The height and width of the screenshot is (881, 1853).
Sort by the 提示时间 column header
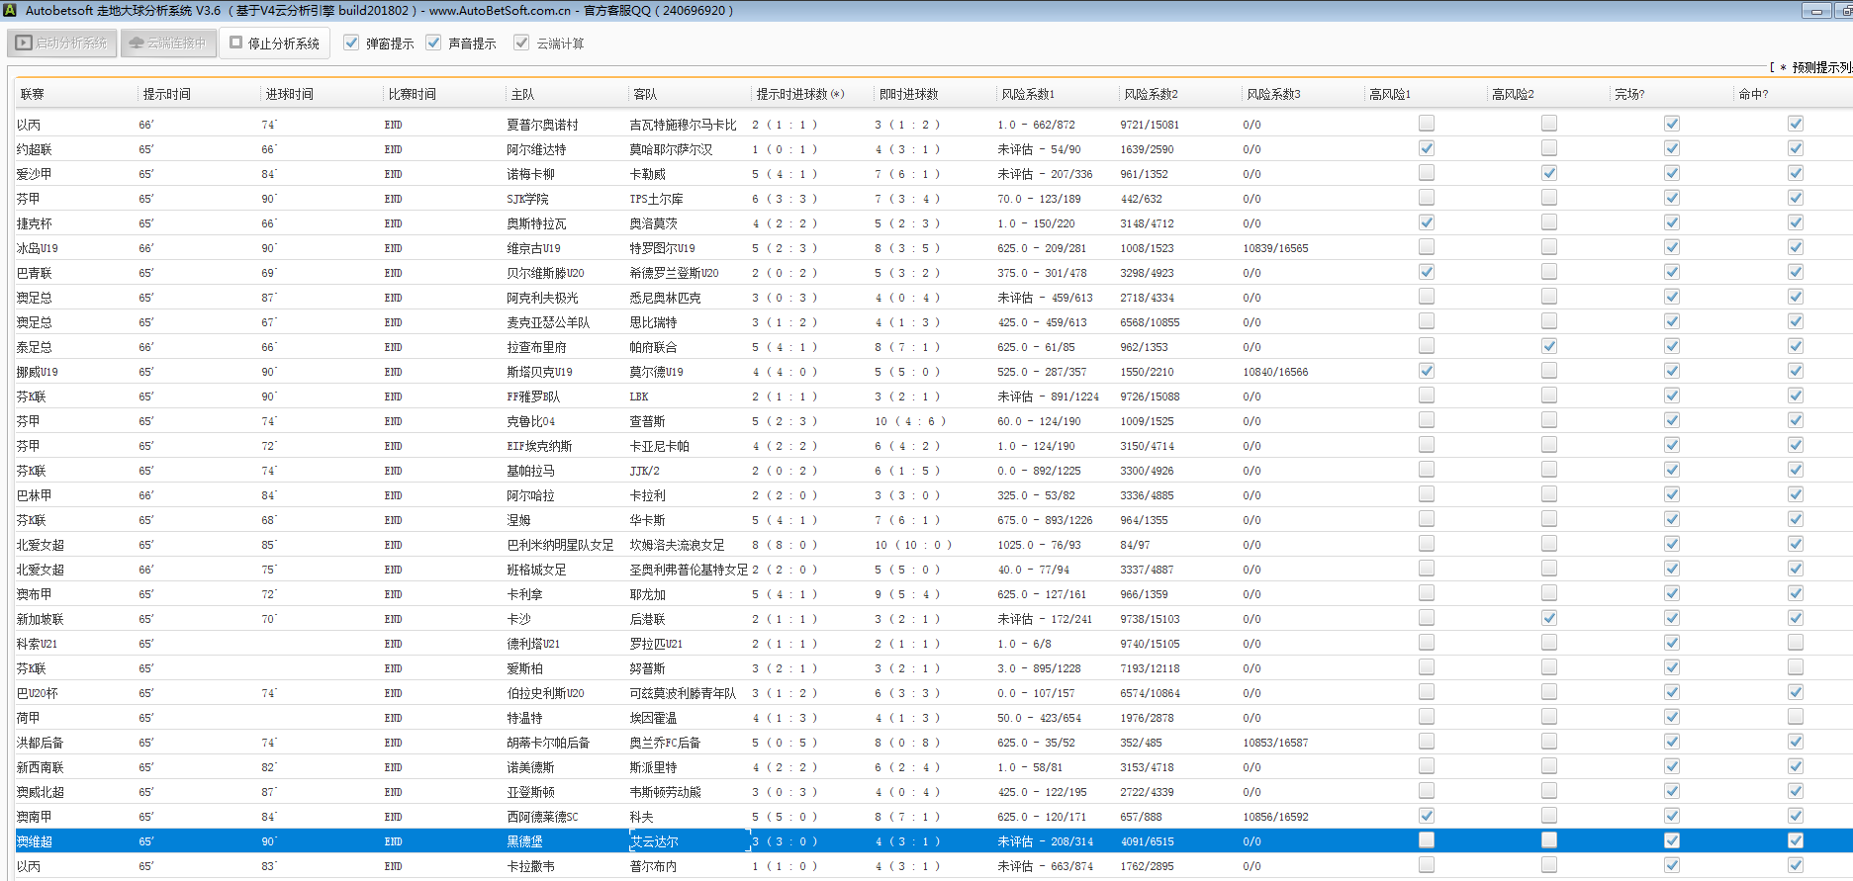[x=166, y=94]
